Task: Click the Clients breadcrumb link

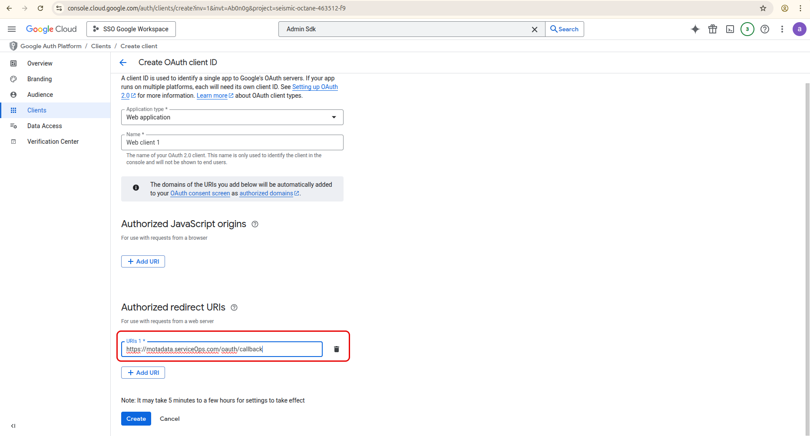Action: (x=101, y=46)
